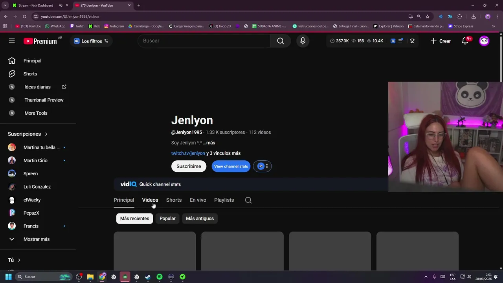
Task: Open the browser extensions puzzle icon
Action: click(x=460, y=17)
